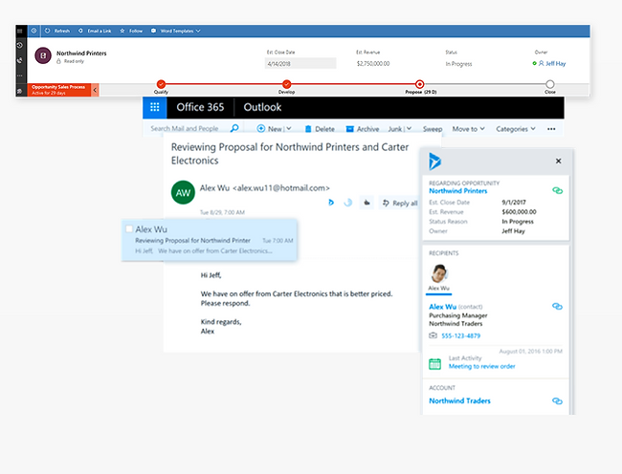Collapse the sales process with chevron arrow
This screenshot has width=622, height=474.
95,90
